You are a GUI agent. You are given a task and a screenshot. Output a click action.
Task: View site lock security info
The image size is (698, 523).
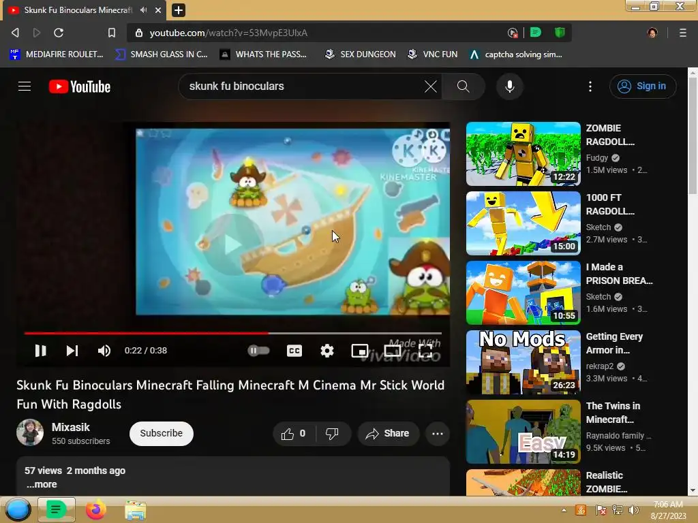coord(139,33)
